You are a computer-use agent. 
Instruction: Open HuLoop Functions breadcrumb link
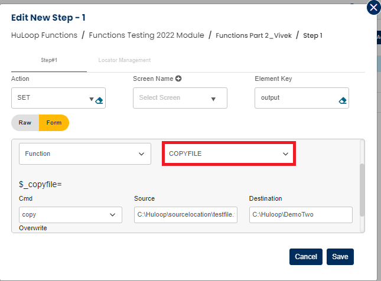click(x=44, y=35)
